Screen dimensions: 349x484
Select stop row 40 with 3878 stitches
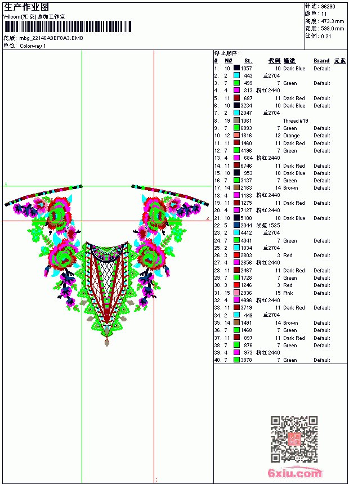280,360
